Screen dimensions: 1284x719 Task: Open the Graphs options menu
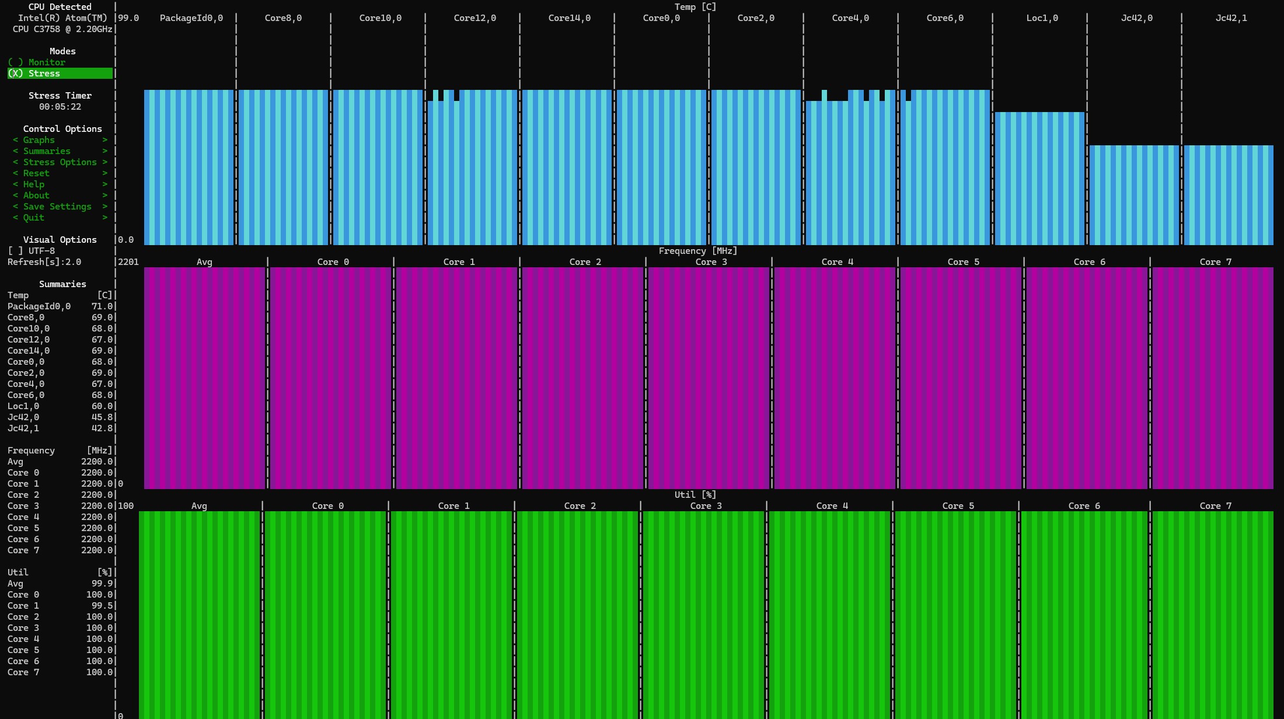(x=39, y=140)
